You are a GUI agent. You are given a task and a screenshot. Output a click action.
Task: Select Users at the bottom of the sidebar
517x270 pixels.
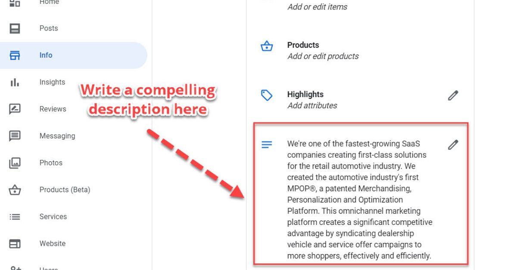click(15, 267)
